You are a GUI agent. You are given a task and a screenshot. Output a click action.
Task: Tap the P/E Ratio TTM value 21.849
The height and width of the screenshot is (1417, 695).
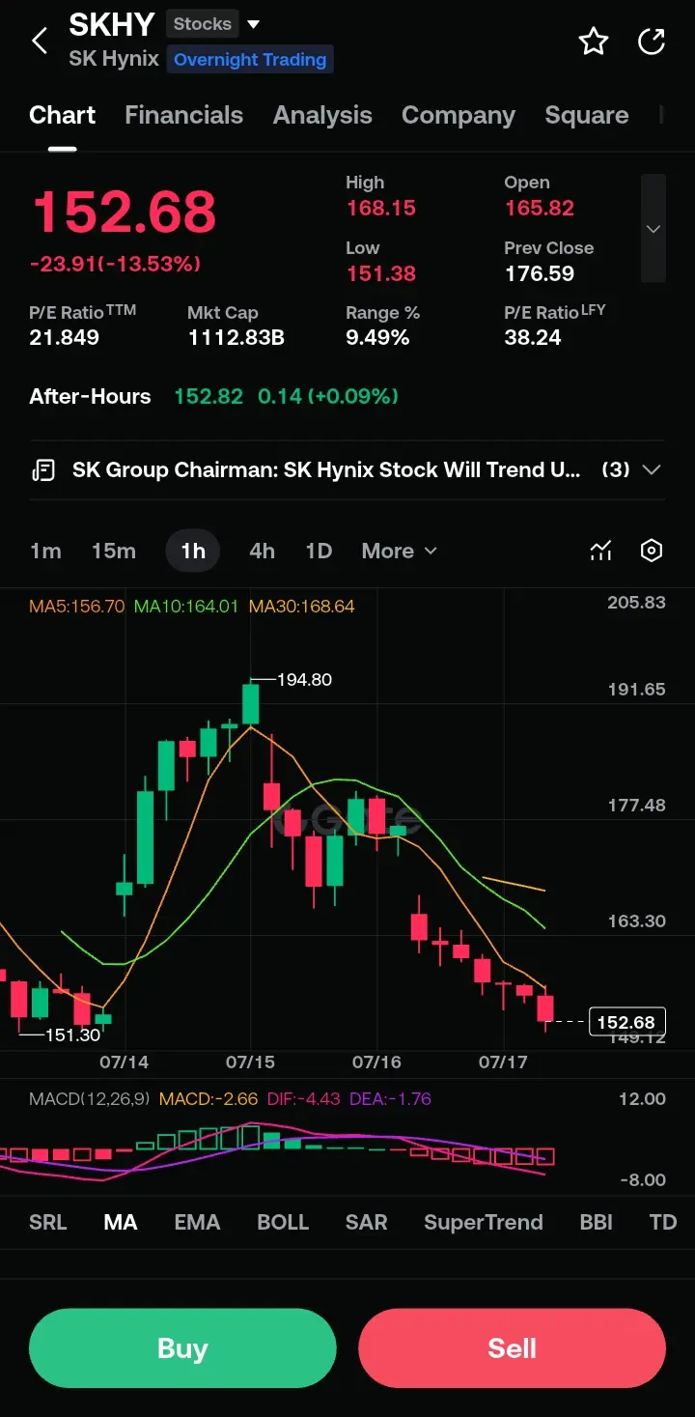(65, 338)
